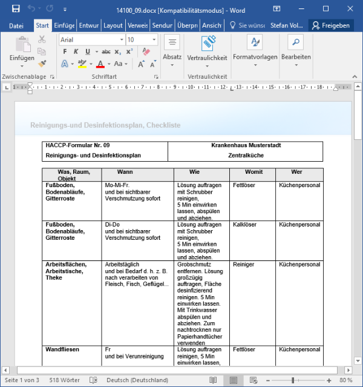Viewport: 363px width, 387px height.
Task: Switch to the Layout ribbon tab
Action: pos(113,25)
